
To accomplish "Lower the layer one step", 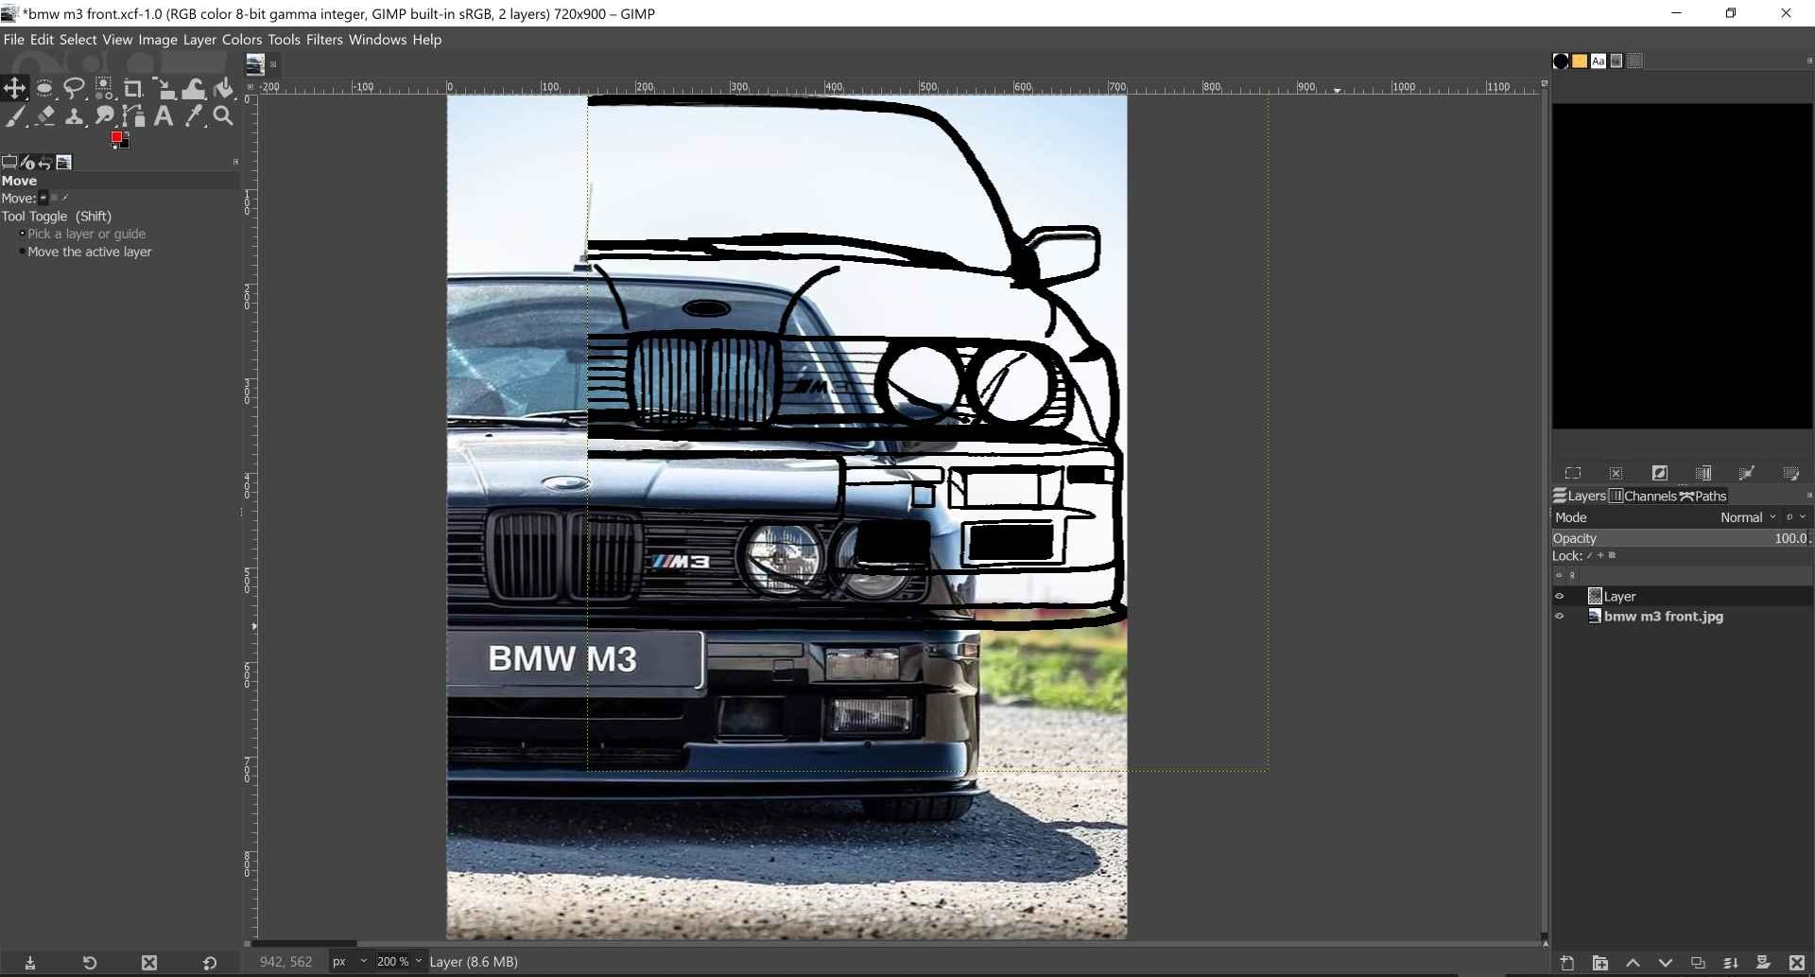I will [x=1666, y=963].
